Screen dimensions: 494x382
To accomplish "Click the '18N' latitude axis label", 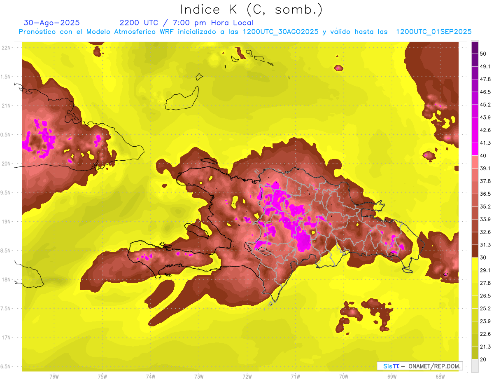I will coord(7,279).
